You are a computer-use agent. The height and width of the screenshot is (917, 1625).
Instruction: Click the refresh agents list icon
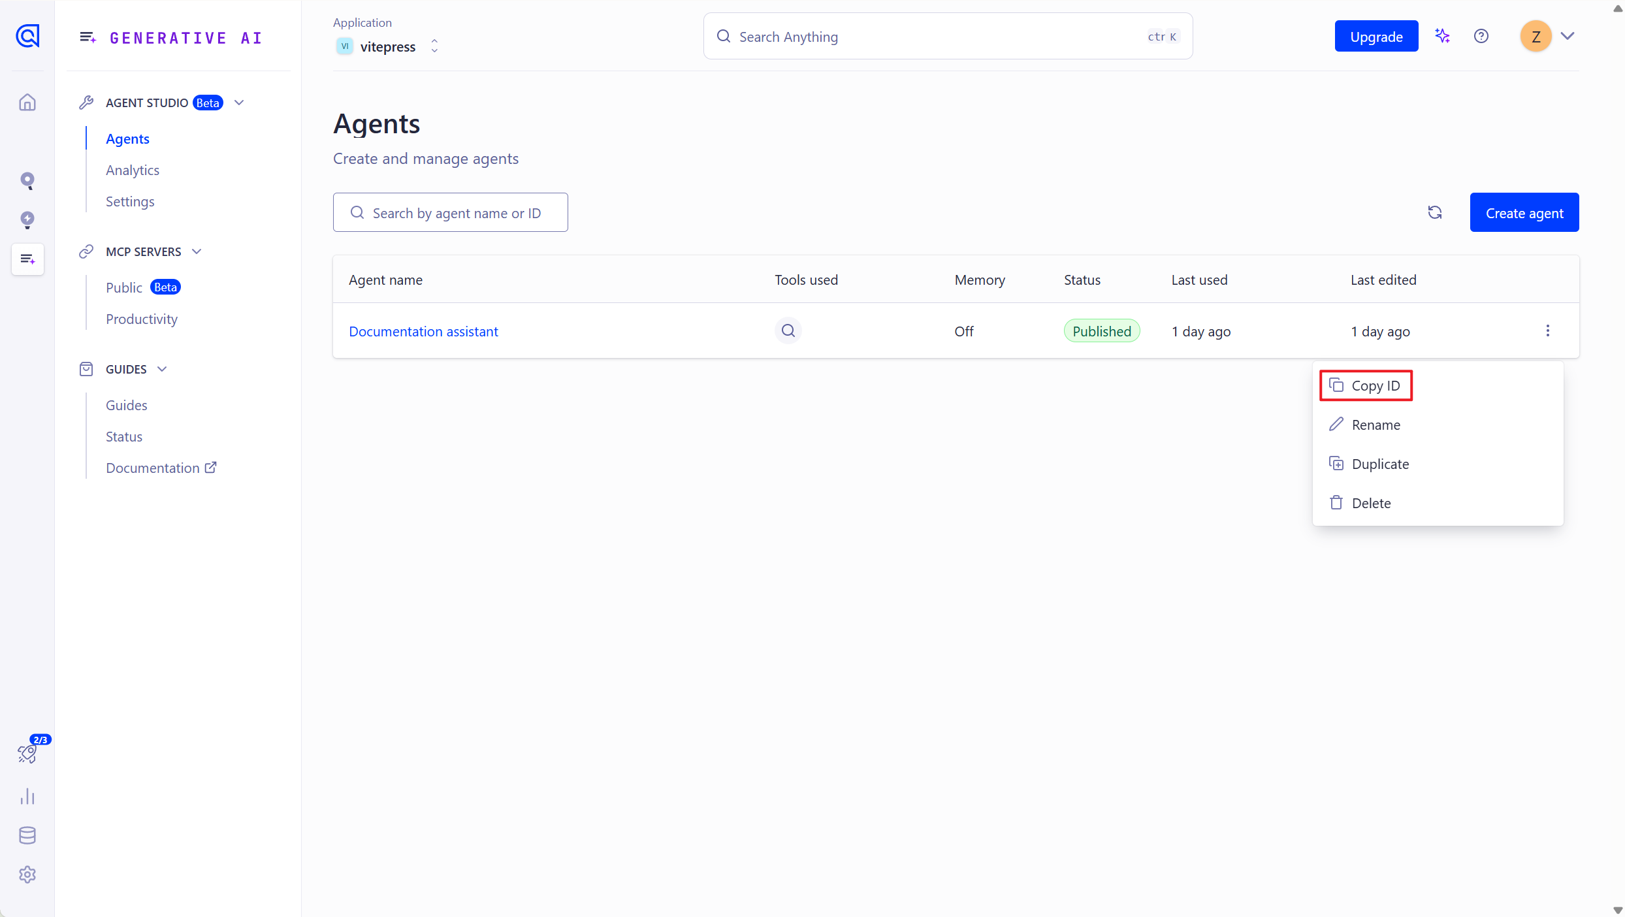pyautogui.click(x=1434, y=212)
